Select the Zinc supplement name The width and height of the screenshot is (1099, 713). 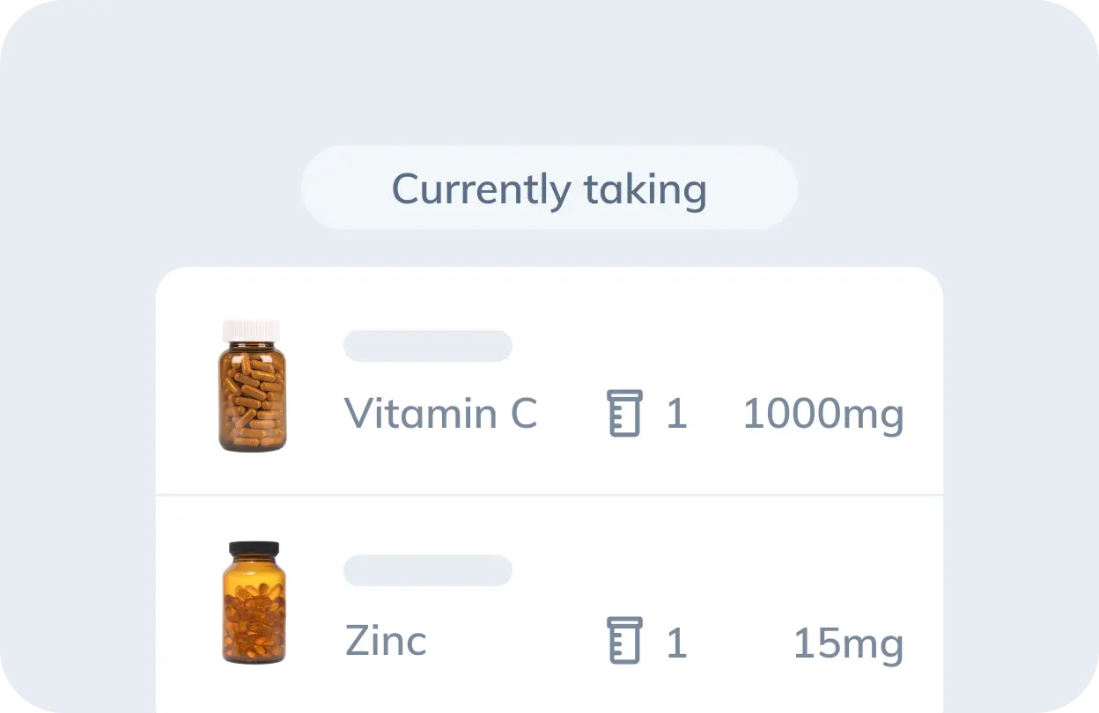pyautogui.click(x=386, y=640)
